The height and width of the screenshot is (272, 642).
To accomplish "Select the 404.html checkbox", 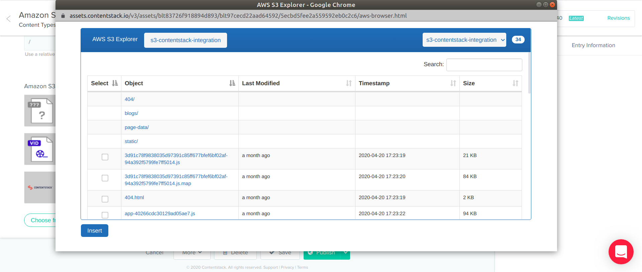I will (105, 199).
